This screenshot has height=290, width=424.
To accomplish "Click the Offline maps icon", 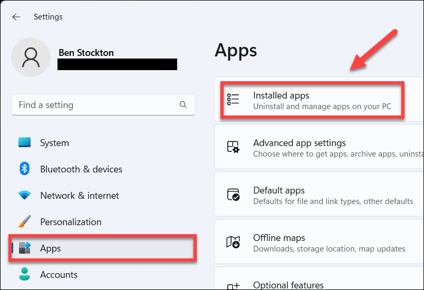I will pos(233,242).
